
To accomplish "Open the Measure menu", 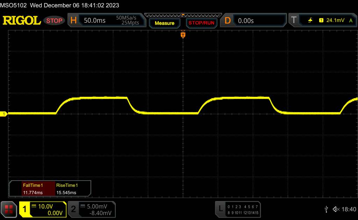I will tap(164, 23).
